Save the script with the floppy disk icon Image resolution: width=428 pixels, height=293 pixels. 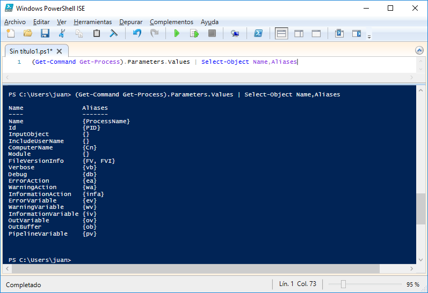[x=45, y=33]
